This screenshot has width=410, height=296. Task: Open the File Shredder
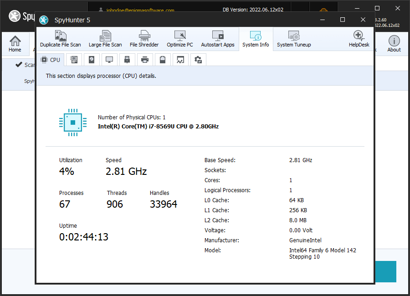144,39
